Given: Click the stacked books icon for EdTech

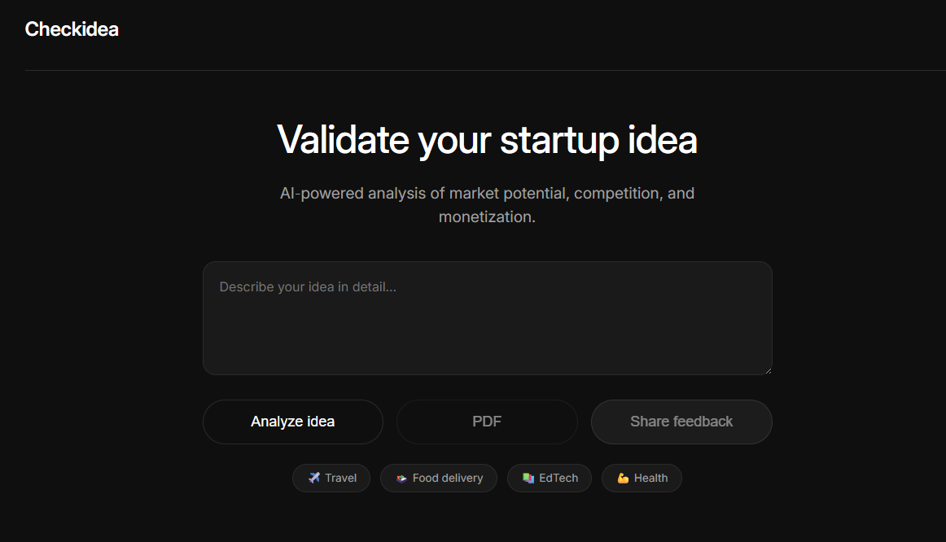Looking at the screenshot, I should pyautogui.click(x=528, y=479).
